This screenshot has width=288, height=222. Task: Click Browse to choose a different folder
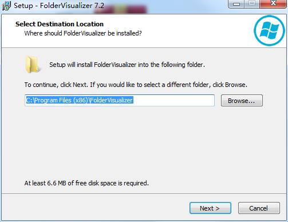tap(242, 101)
